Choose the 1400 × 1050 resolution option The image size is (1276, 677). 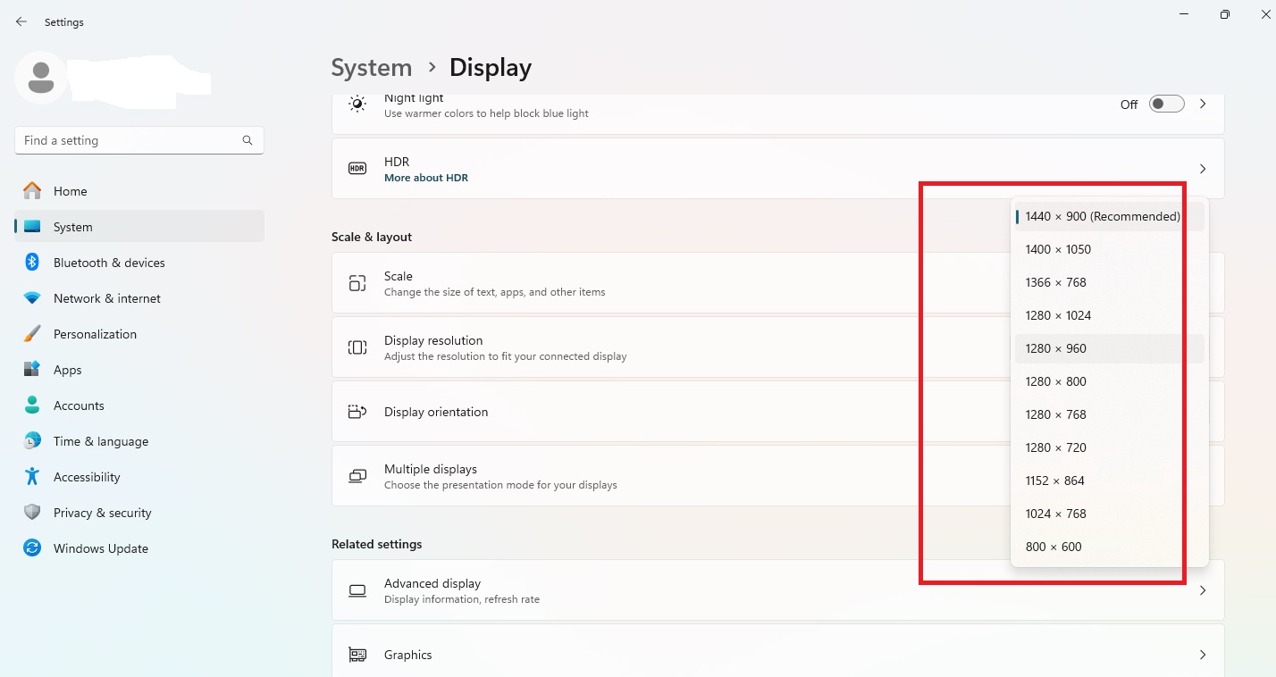tap(1110, 249)
